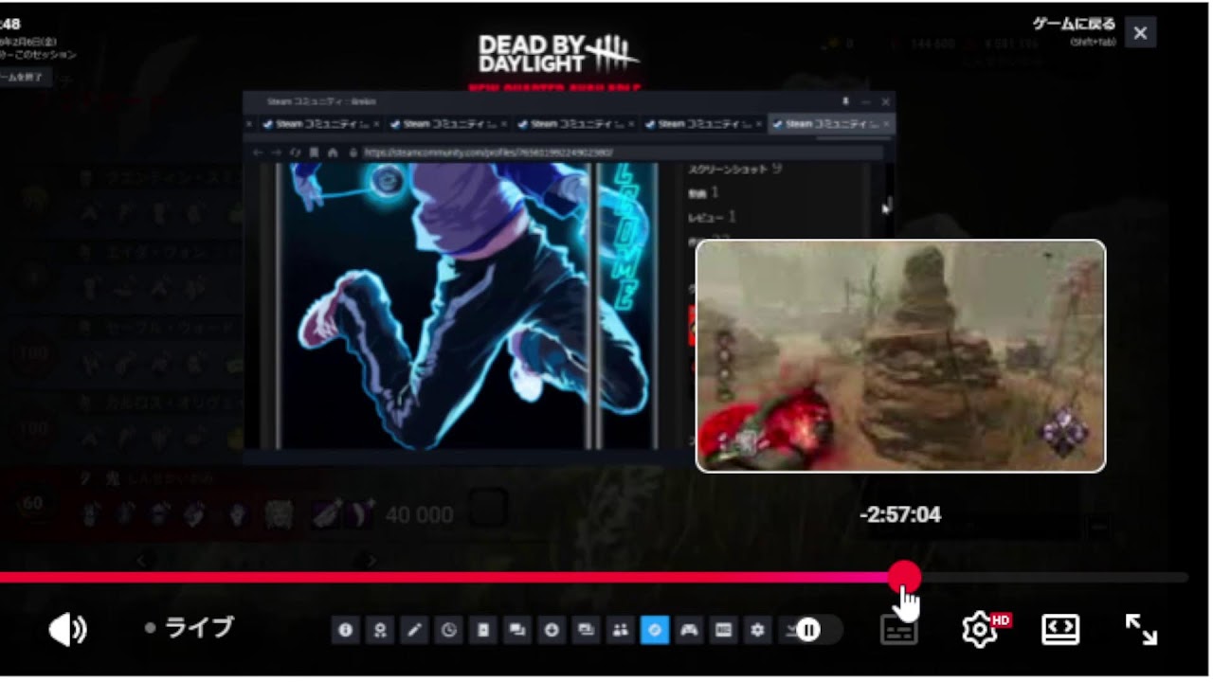
Task: Go back in the Steam overlay browser
Action: click(259, 152)
